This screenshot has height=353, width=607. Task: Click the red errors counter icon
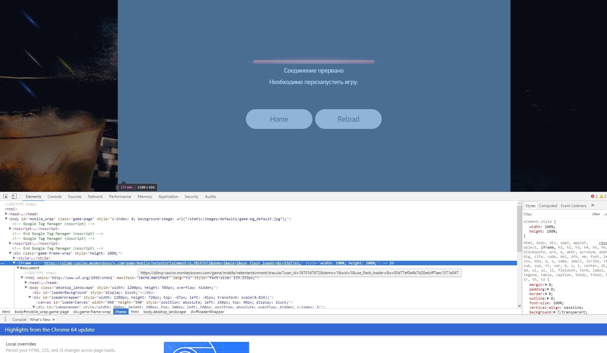[592, 197]
